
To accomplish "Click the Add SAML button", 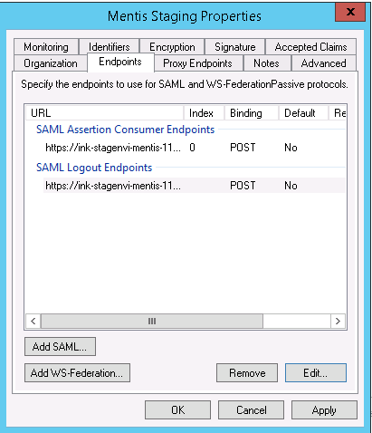I will pos(60,347).
